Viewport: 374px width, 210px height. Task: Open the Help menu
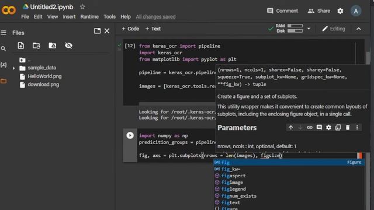pos(126,17)
